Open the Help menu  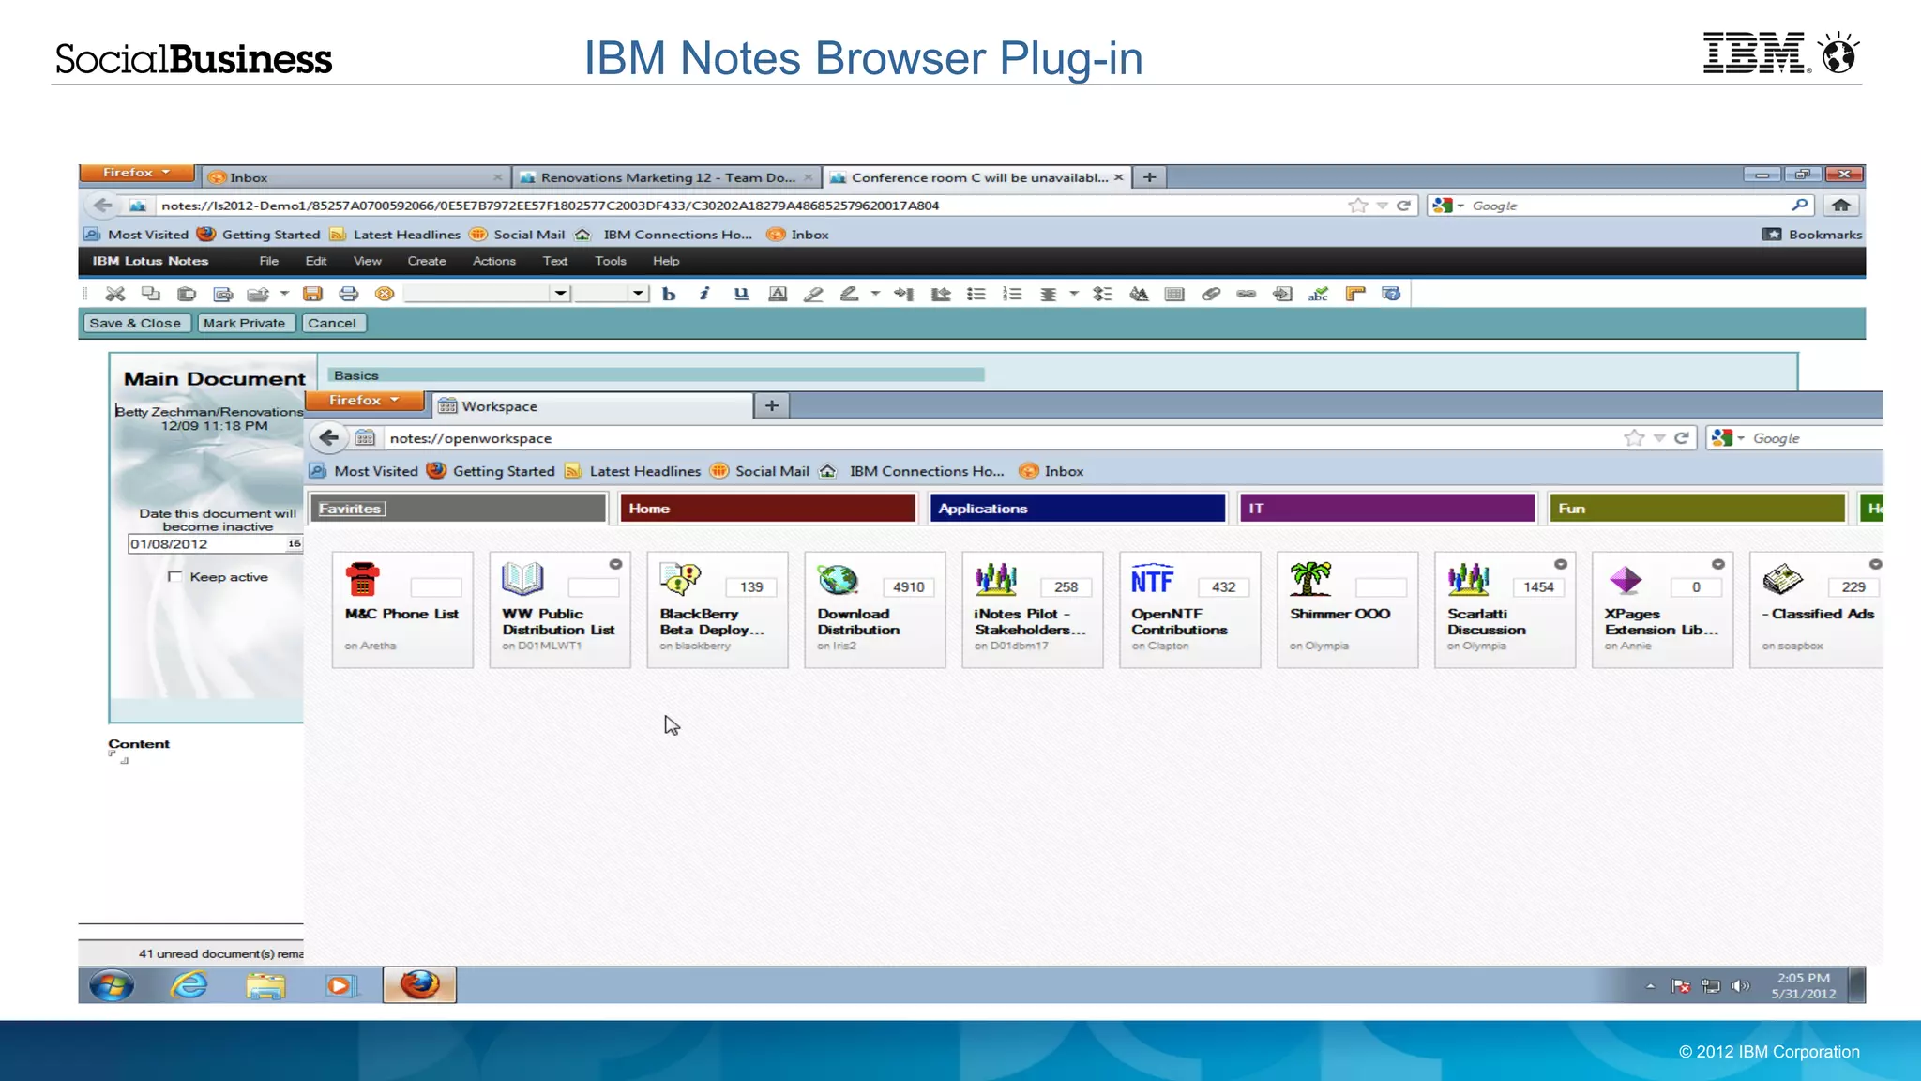click(666, 261)
